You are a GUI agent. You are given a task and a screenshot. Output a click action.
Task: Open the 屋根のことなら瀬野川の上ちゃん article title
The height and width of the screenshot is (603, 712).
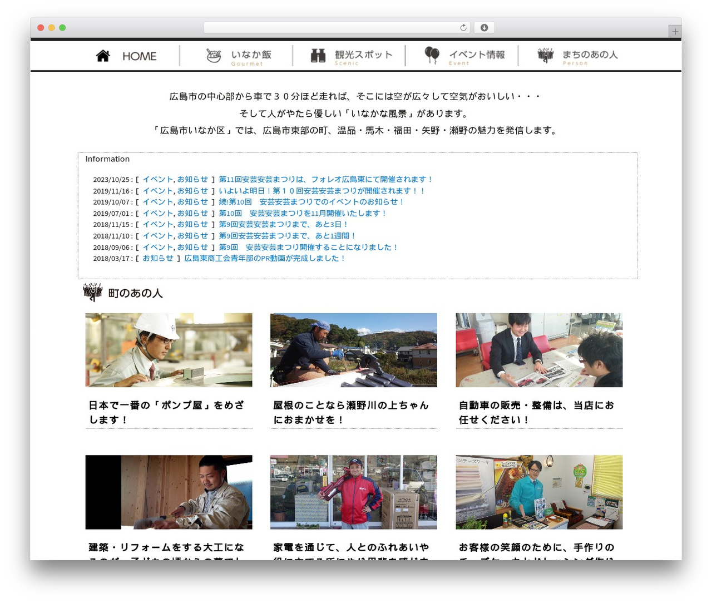point(351,412)
